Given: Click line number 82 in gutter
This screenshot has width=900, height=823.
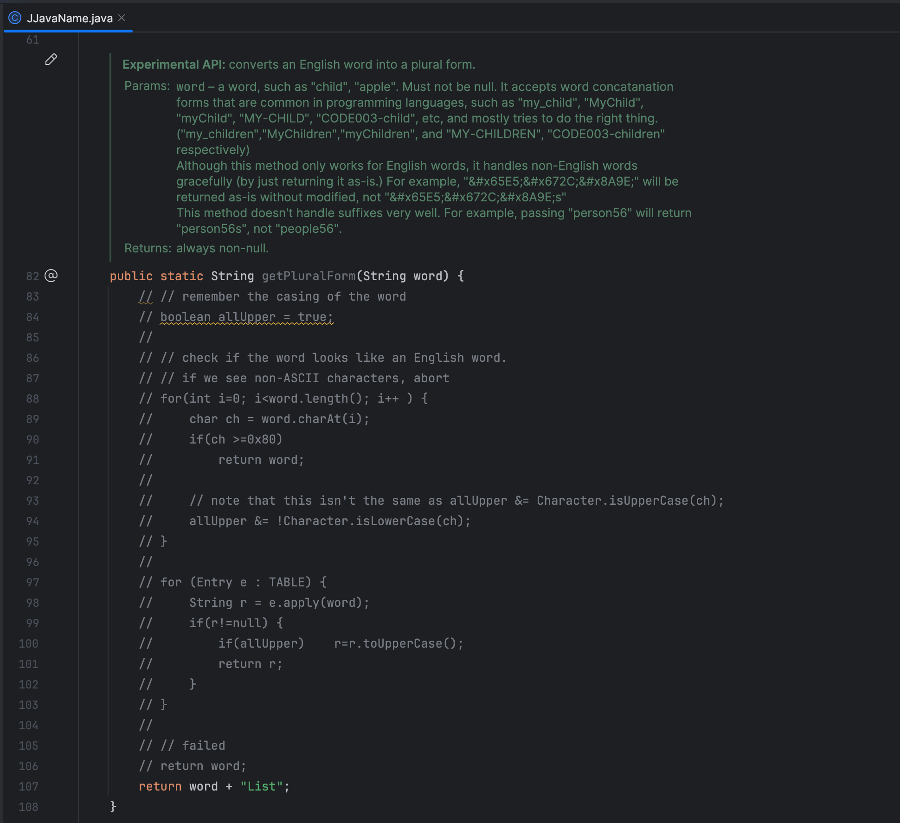Looking at the screenshot, I should [x=32, y=276].
